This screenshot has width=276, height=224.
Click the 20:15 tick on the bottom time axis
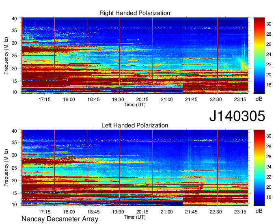pos(142,212)
